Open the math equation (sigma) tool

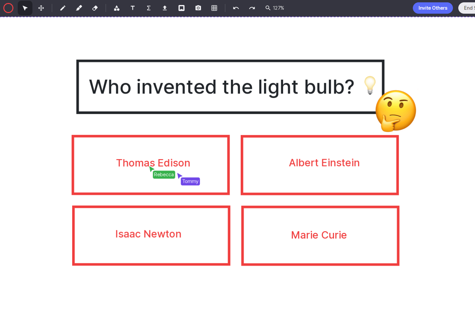149,8
